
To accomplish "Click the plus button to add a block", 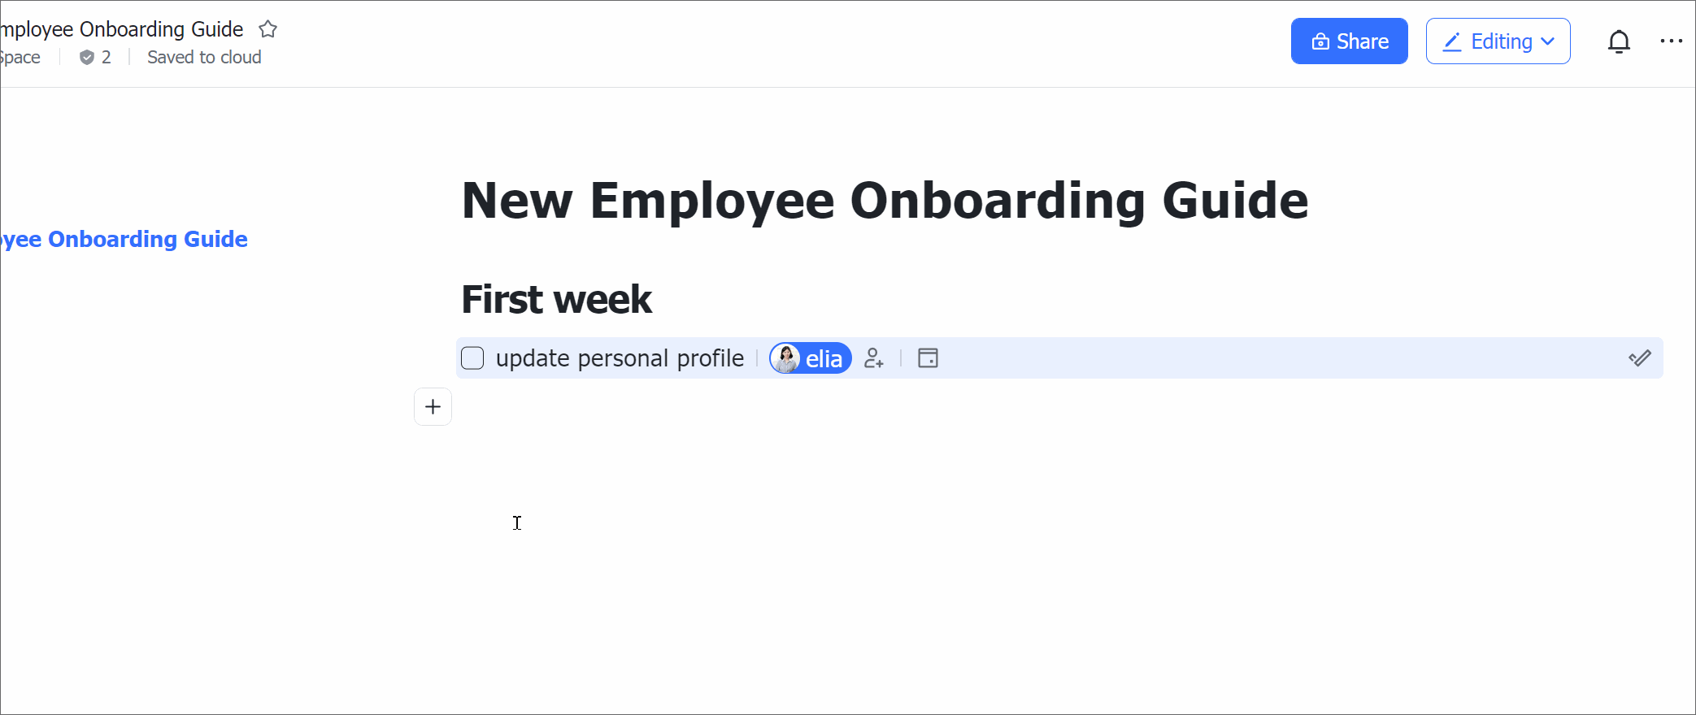I will 433,406.
